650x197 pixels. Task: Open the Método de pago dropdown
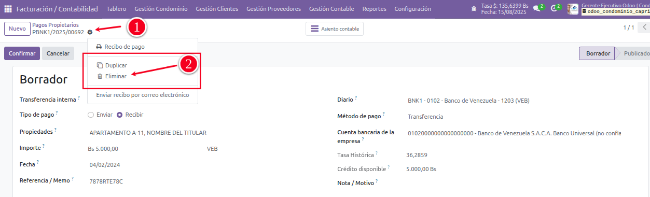coord(514,117)
